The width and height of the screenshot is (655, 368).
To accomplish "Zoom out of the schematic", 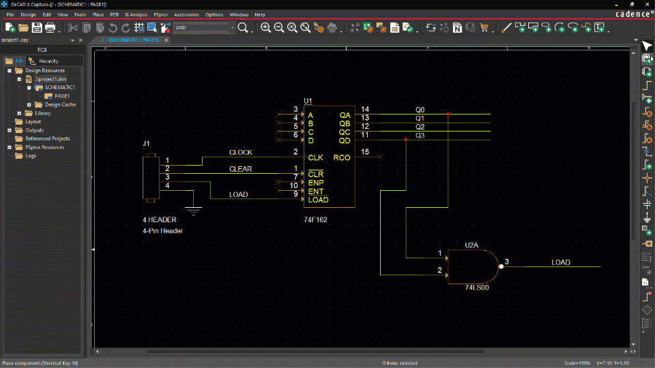I will tap(279, 28).
